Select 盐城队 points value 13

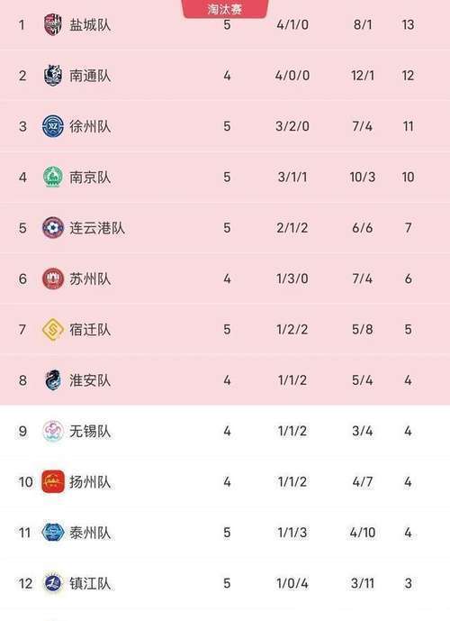tap(408, 25)
